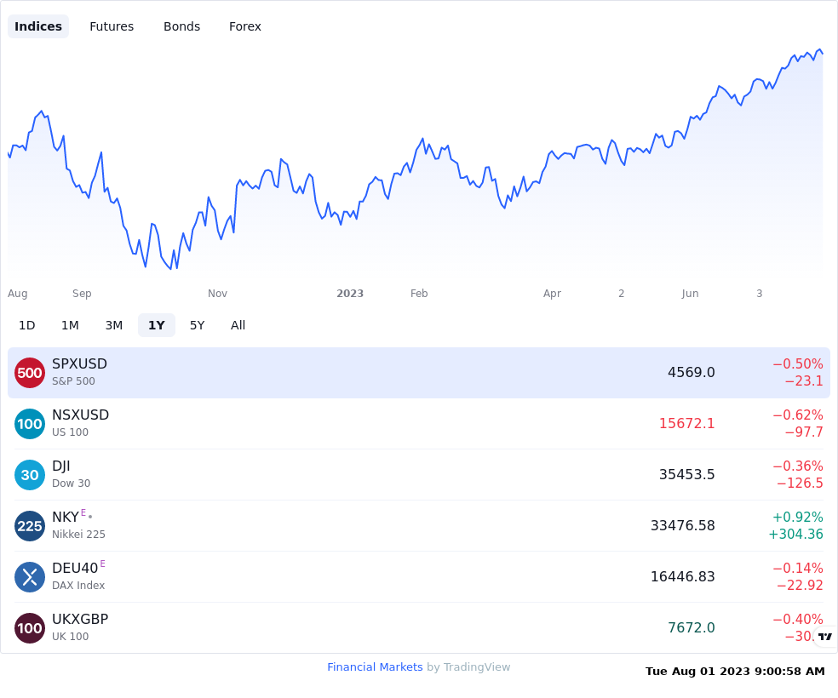Choose the 3M time range
This screenshot has width=838, height=698.
[114, 325]
